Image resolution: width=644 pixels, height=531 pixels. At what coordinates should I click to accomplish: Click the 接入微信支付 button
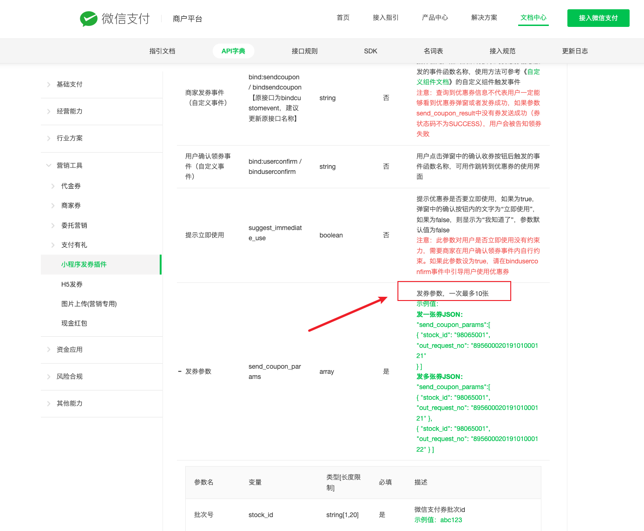pyautogui.click(x=598, y=18)
